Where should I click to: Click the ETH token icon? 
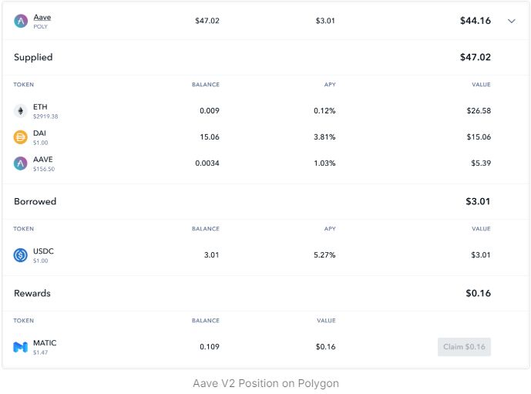tap(21, 111)
